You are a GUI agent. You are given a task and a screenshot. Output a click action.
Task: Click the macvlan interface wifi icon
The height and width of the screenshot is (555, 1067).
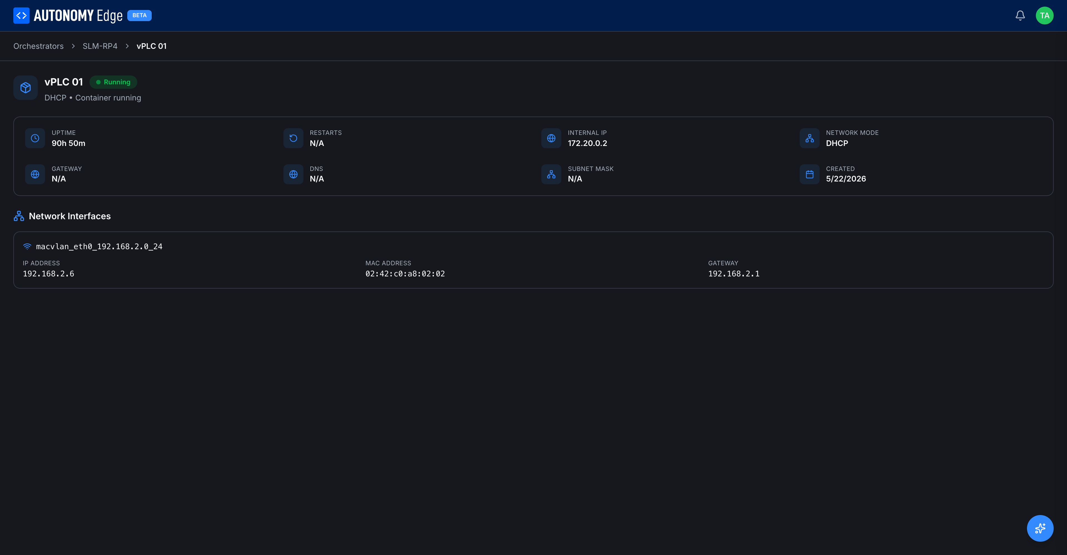click(27, 246)
